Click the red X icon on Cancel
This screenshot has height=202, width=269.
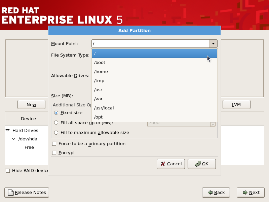[163, 164]
